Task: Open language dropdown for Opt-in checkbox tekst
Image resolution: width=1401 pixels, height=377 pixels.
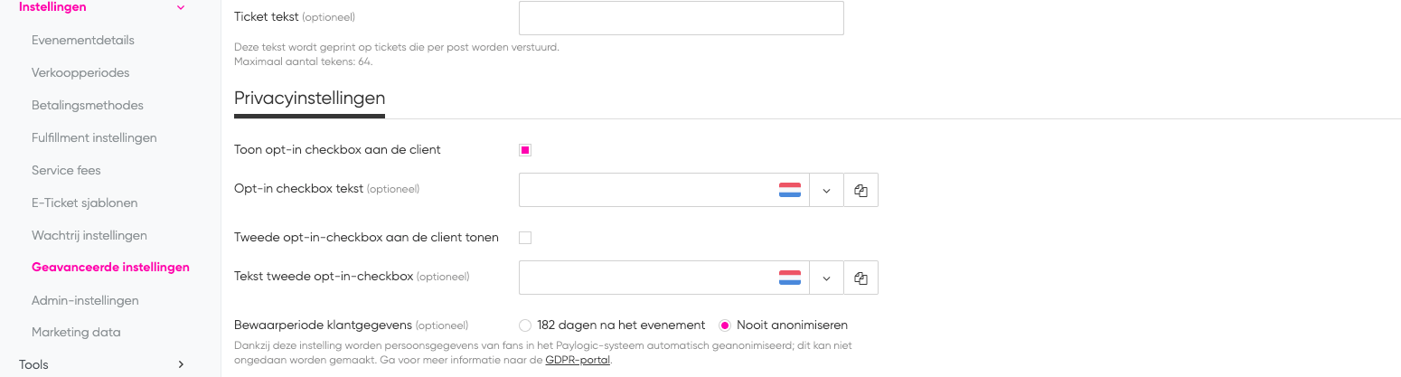Action: click(826, 190)
